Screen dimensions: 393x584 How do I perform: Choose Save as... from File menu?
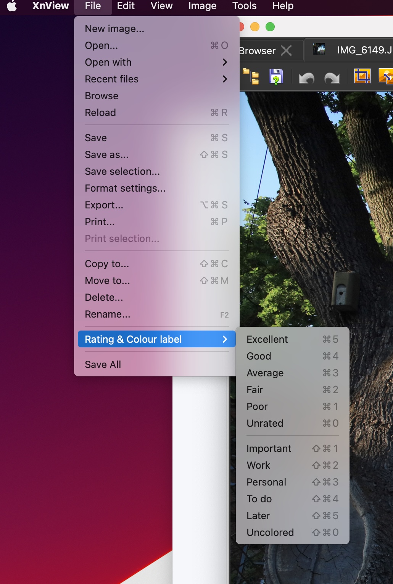point(157,155)
